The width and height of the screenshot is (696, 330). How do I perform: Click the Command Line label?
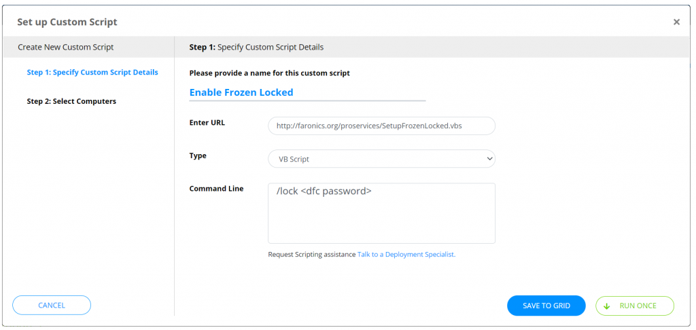[x=216, y=189]
